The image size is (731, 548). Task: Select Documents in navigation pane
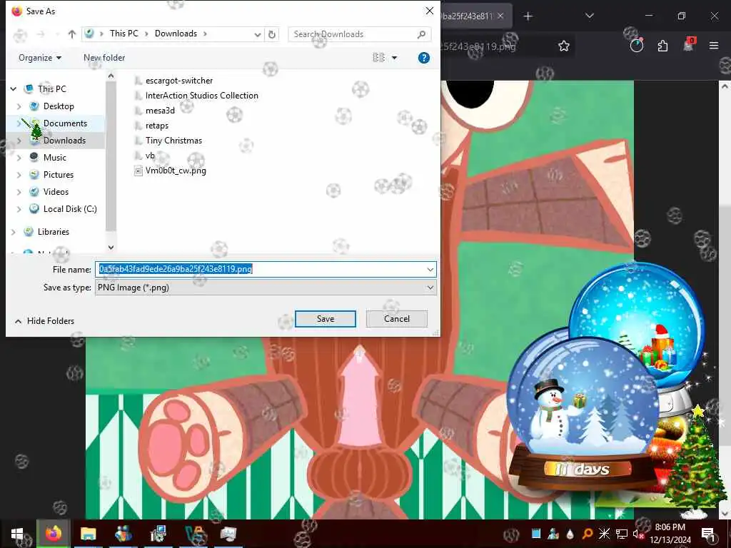[x=65, y=123]
